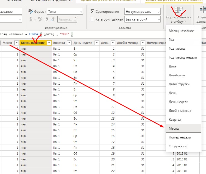Select Месяц in sort menu
The width and height of the screenshot is (206, 174).
point(184,128)
